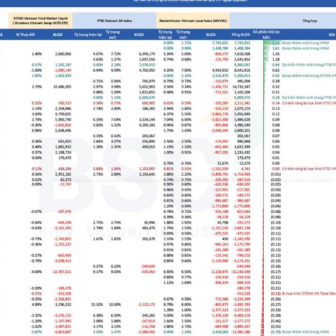Select cell with value -11,482,186

pos(240,332)
